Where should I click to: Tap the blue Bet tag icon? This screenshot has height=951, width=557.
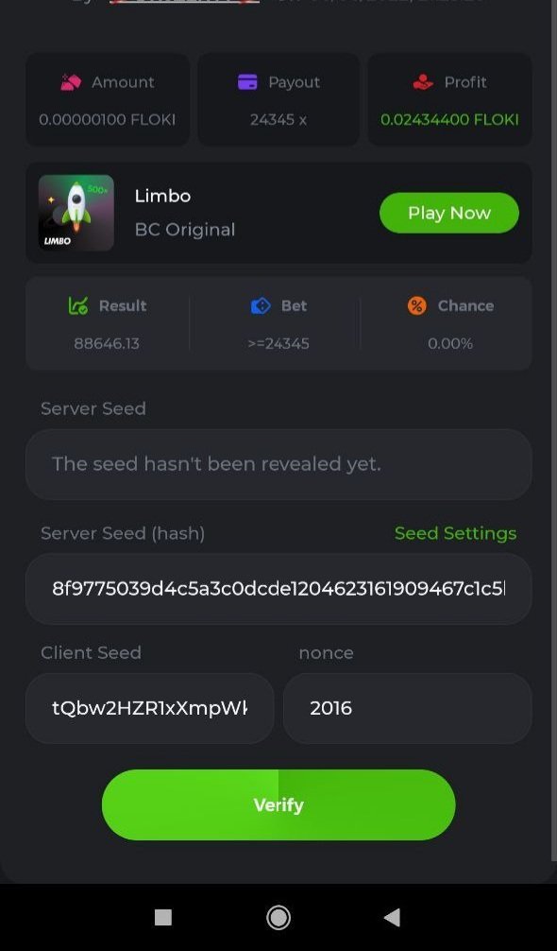pos(261,305)
